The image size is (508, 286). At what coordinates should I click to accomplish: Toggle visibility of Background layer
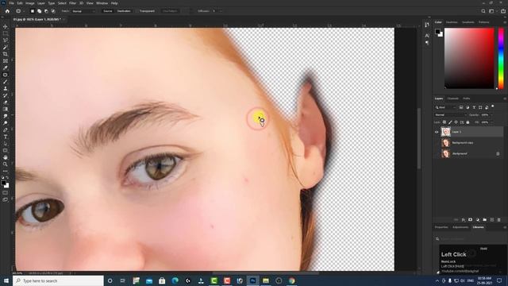click(x=437, y=153)
